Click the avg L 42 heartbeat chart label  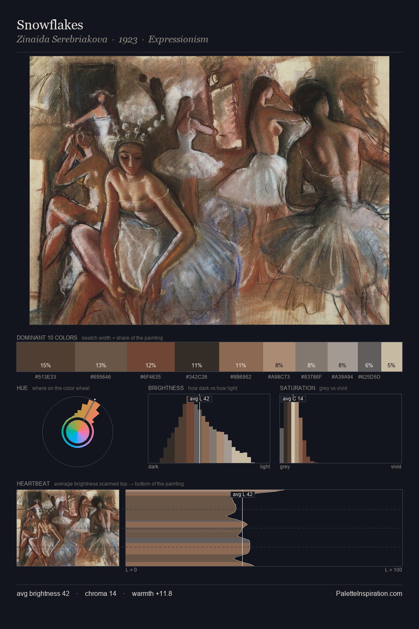(x=243, y=494)
